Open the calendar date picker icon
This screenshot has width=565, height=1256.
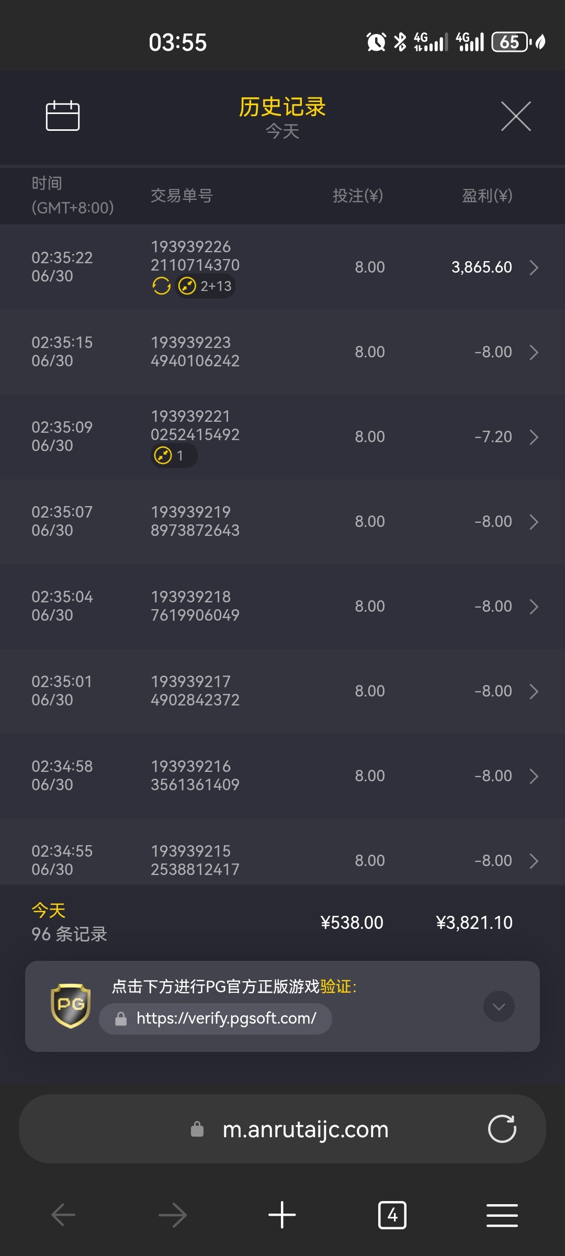pyautogui.click(x=63, y=116)
